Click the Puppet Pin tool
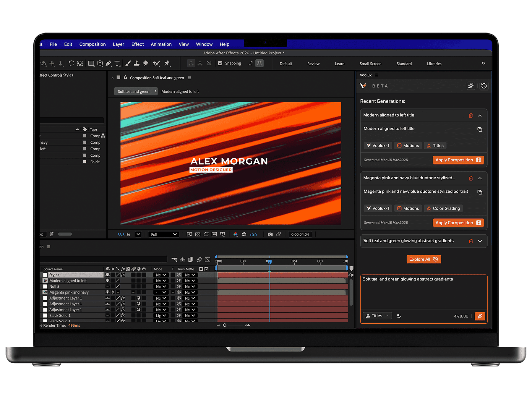The width and height of the screenshot is (532, 399). [x=167, y=63]
